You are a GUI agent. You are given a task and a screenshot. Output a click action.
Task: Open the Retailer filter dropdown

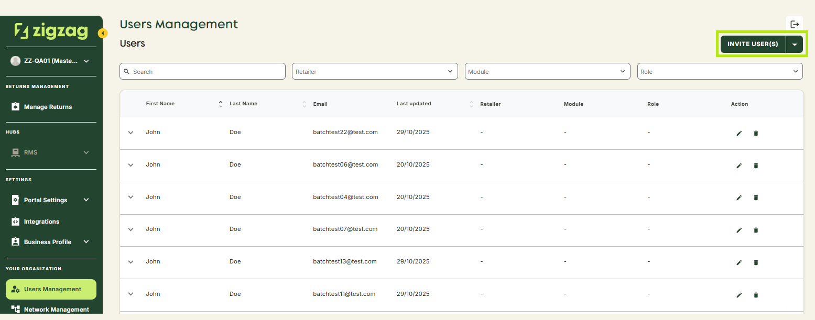375,71
